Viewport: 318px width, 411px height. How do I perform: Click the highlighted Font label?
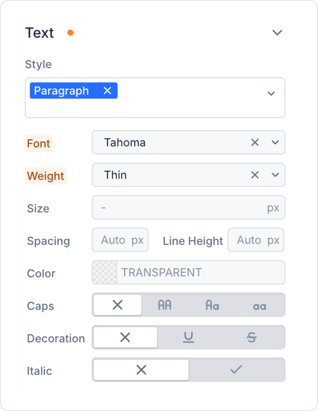(39, 144)
